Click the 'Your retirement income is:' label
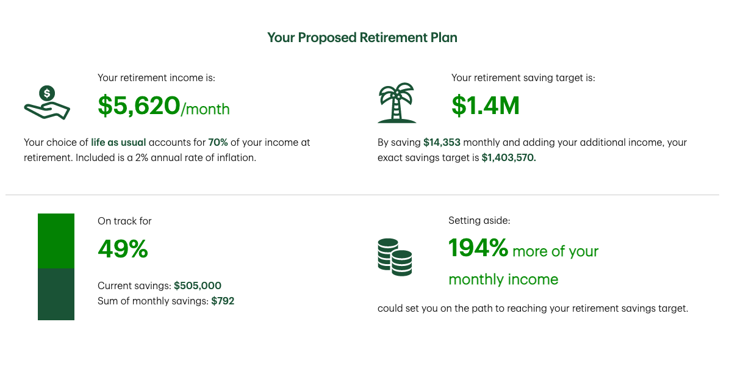The width and height of the screenshot is (732, 366). click(156, 77)
